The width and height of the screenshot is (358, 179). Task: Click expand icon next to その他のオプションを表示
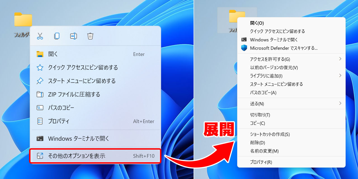point(40,156)
